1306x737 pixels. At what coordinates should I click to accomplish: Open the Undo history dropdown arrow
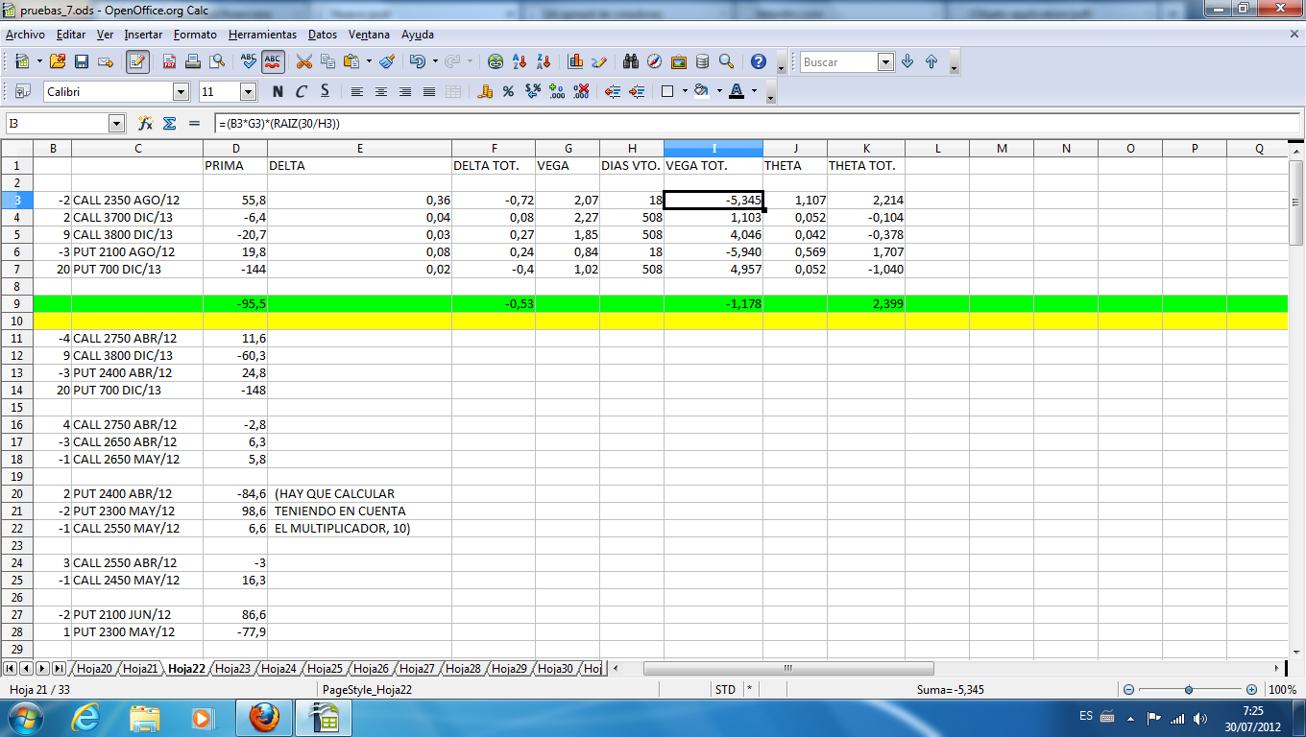pos(435,61)
